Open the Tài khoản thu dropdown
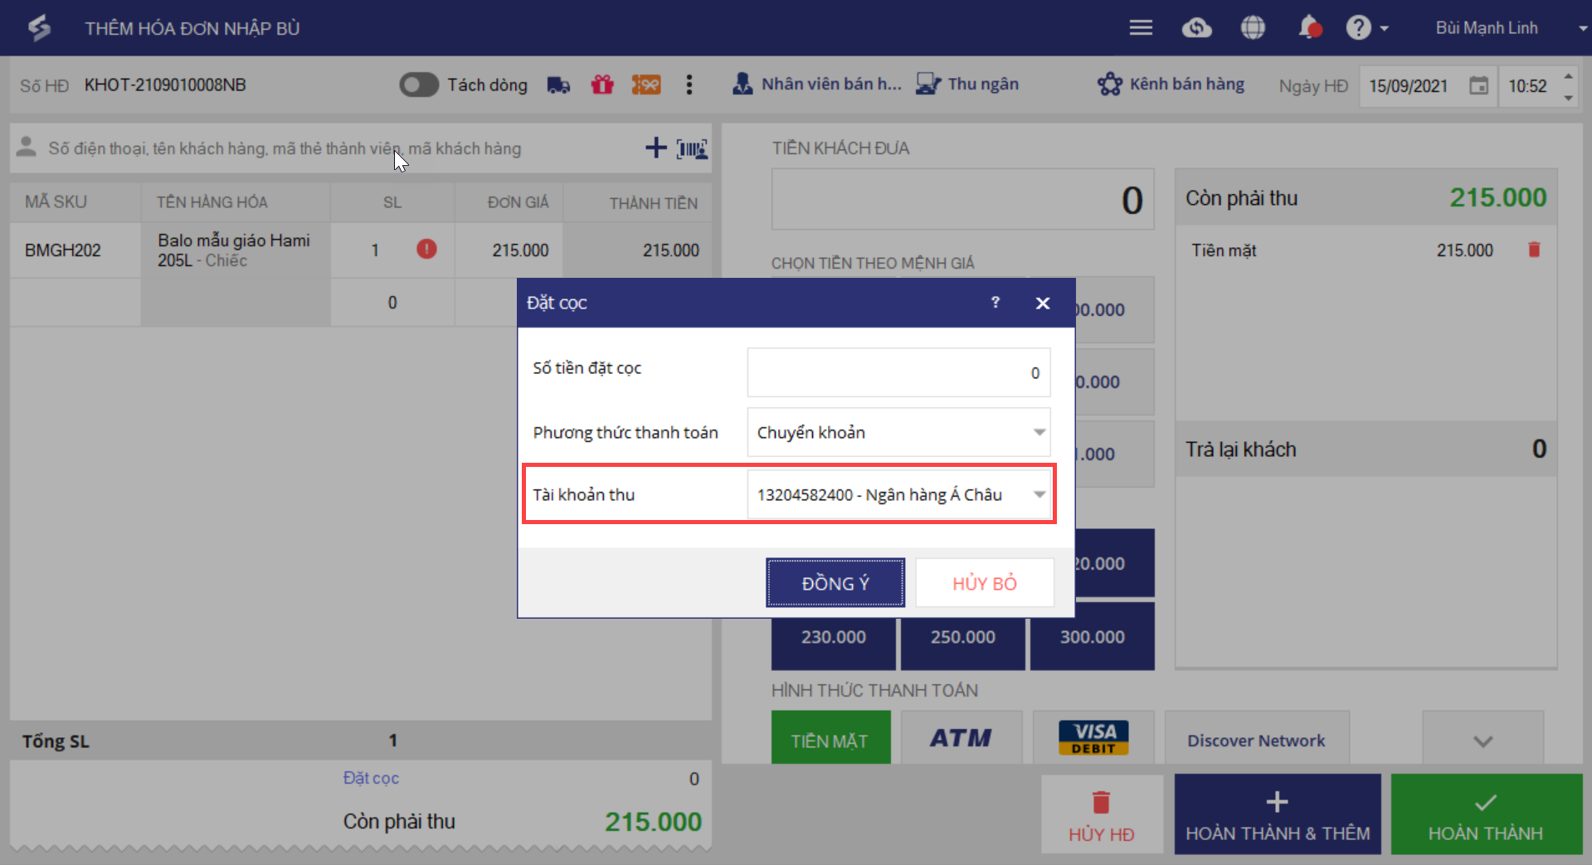1592x865 pixels. point(898,494)
